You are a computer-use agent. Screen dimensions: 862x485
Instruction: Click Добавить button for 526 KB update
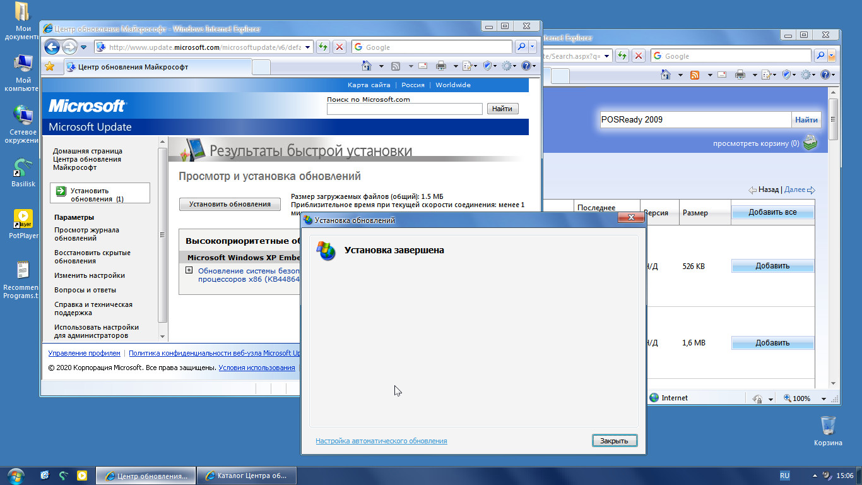click(772, 266)
